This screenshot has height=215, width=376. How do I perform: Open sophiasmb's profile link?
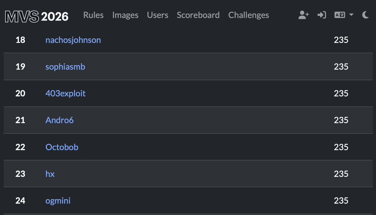[x=65, y=66]
